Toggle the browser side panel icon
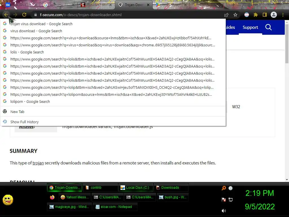 (x=265, y=15)
